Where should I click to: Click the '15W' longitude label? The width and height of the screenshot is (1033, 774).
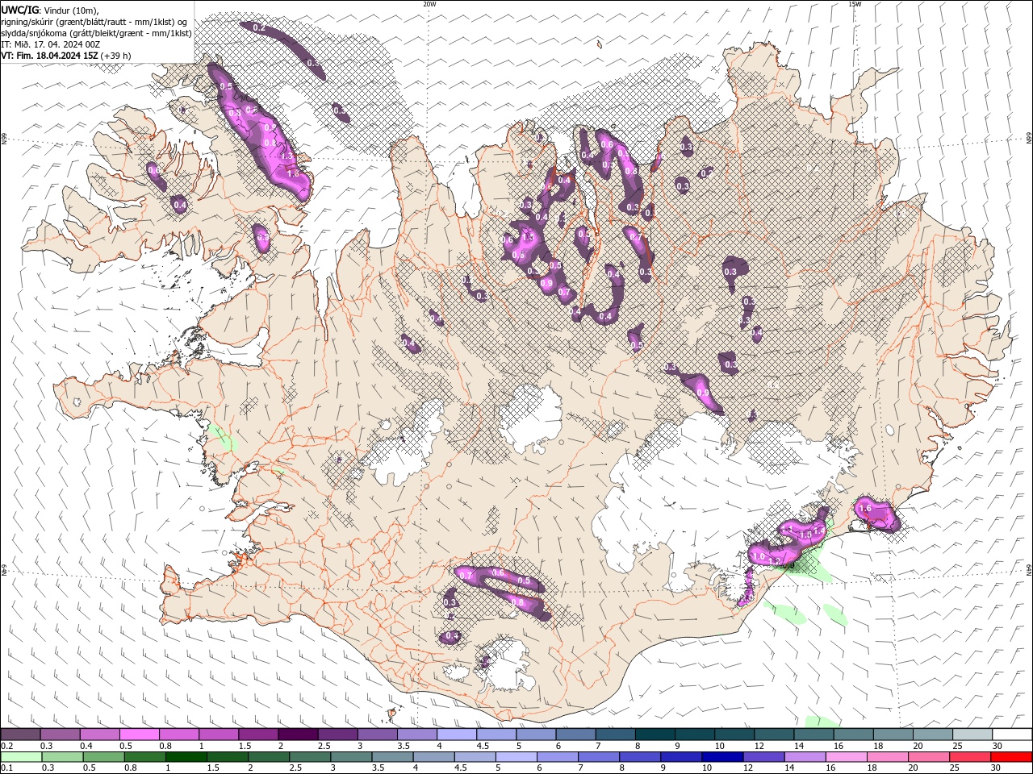click(855, 4)
